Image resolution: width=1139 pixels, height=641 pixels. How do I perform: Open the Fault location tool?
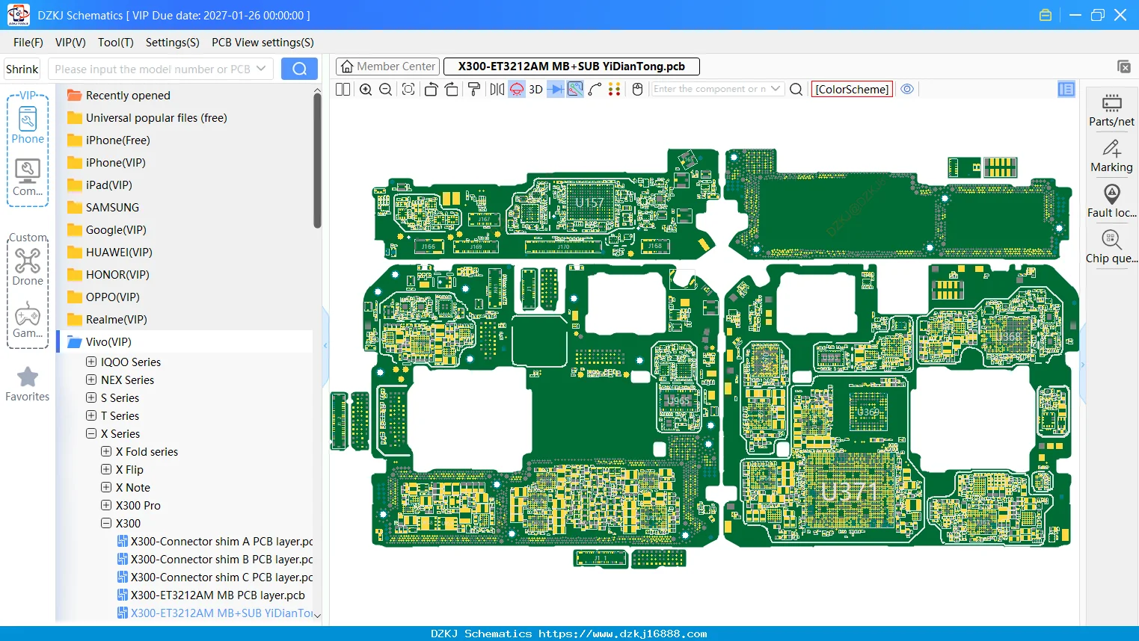pos(1111,202)
